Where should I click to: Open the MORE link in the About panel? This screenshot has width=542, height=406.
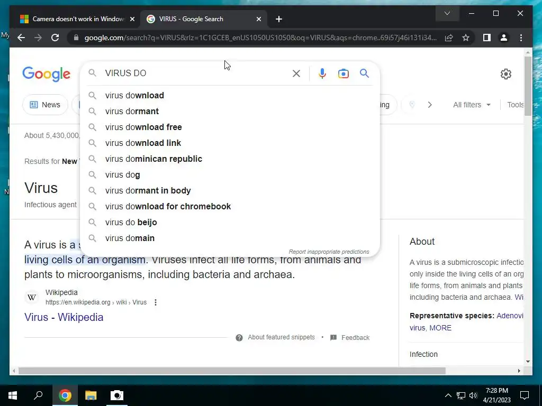pyautogui.click(x=440, y=328)
